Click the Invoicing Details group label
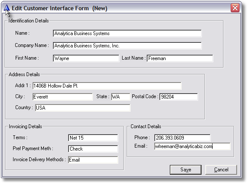This screenshot has width=248, height=184. click(25, 126)
